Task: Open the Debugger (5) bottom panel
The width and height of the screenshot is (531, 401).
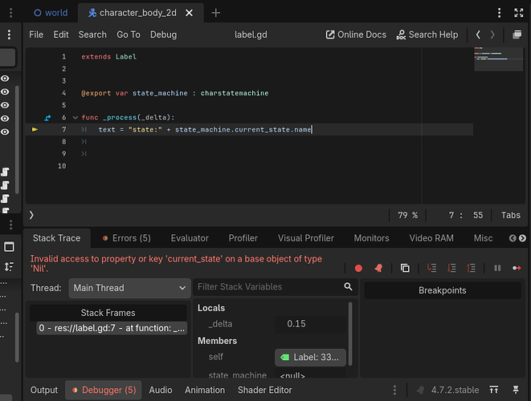Action: click(x=104, y=390)
